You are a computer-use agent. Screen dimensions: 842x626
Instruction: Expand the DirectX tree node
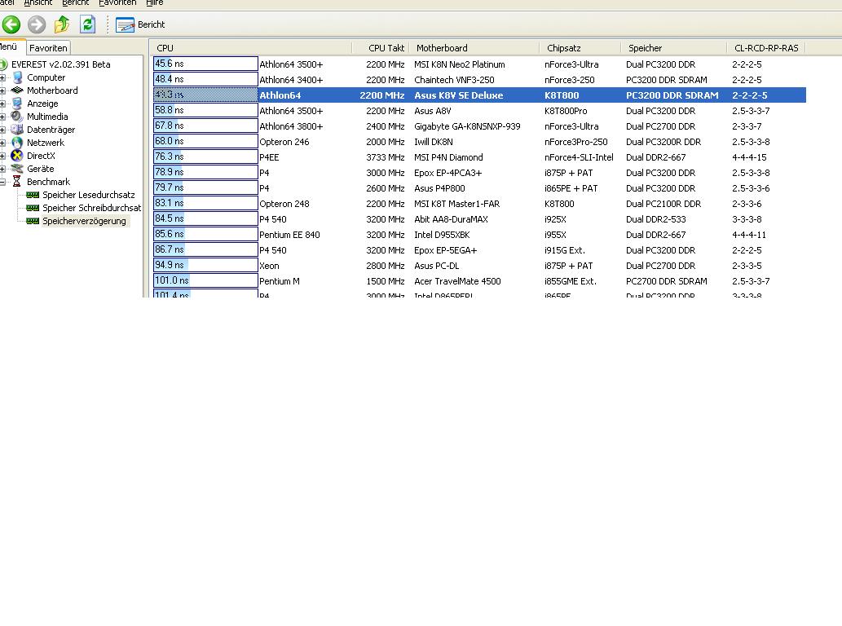2,156
